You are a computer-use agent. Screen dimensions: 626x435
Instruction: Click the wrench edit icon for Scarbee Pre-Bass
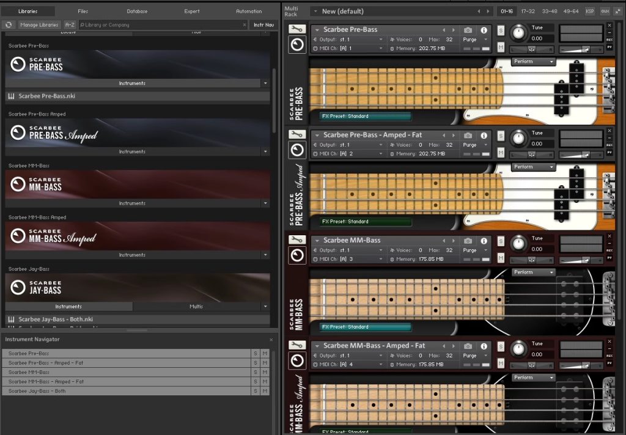(x=297, y=30)
